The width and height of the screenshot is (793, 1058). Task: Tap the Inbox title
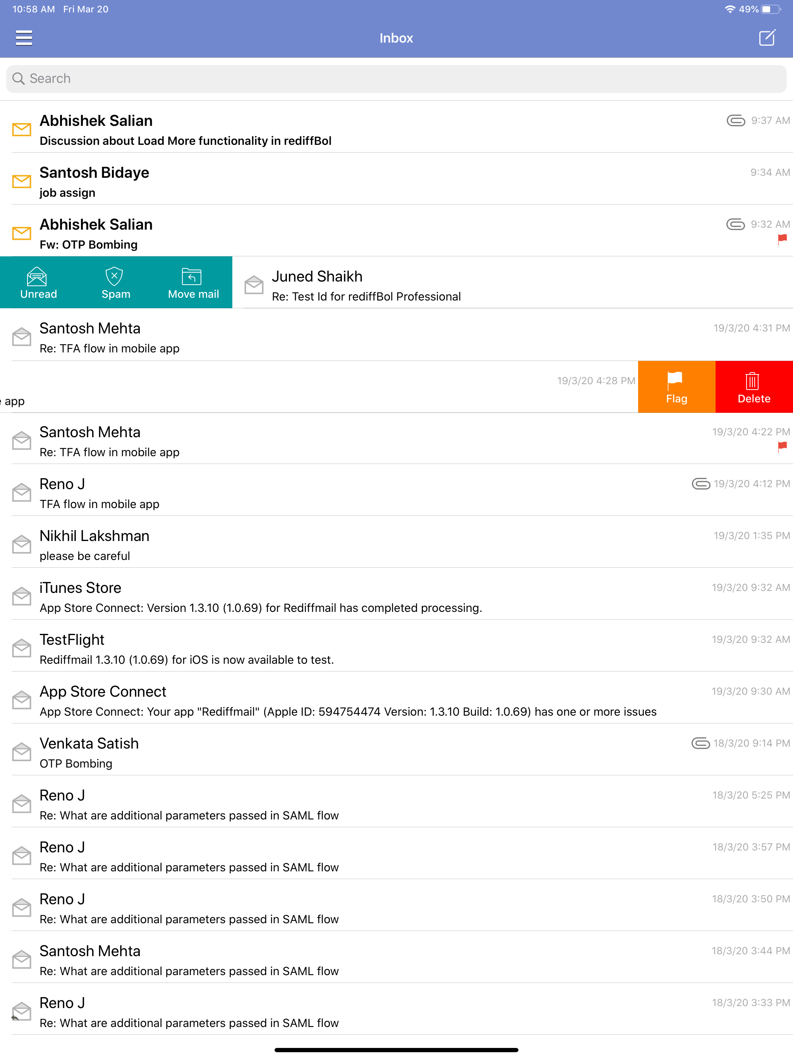[396, 38]
